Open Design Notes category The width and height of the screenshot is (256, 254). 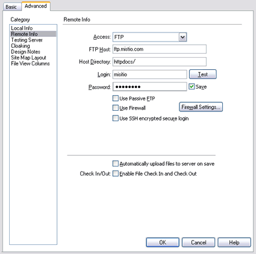coord(25,52)
